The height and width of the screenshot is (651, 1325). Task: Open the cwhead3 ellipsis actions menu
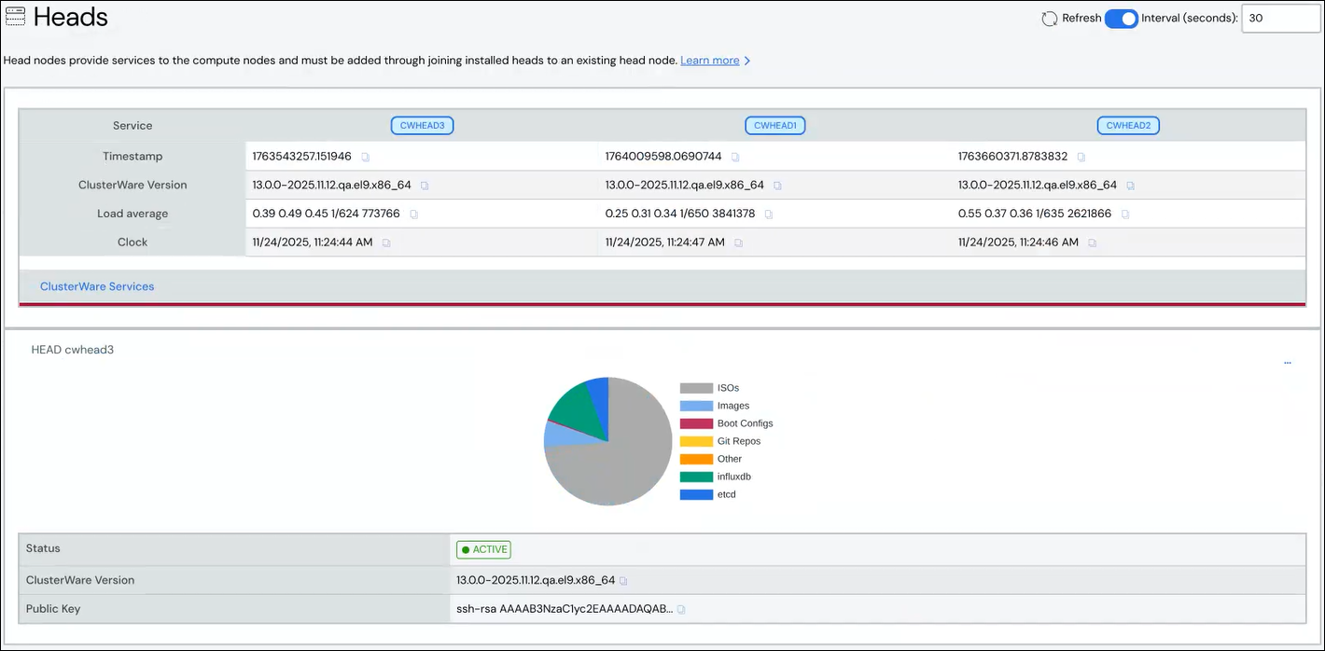pos(1288,362)
